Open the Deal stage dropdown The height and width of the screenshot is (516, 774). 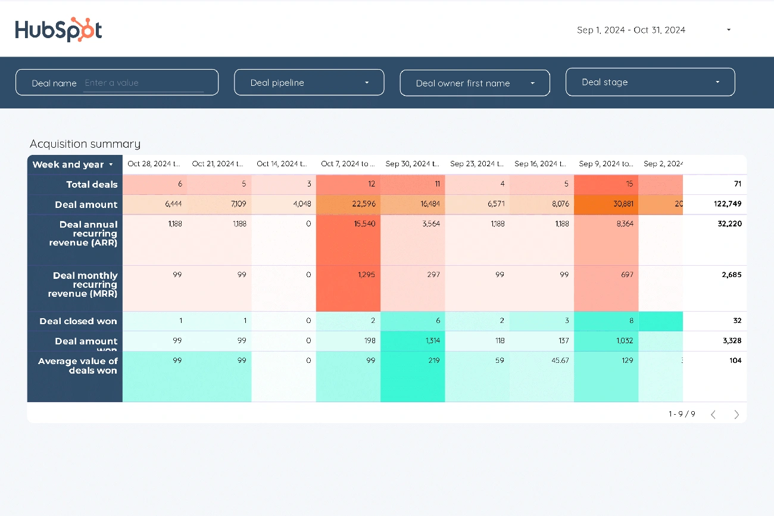pyautogui.click(x=717, y=82)
